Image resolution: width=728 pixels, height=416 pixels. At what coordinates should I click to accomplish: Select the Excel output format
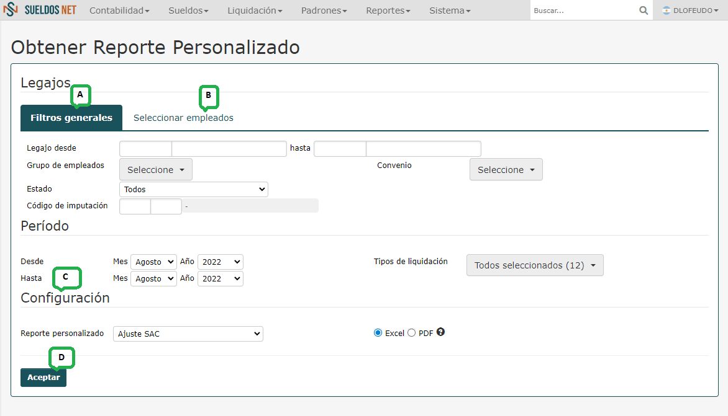378,333
